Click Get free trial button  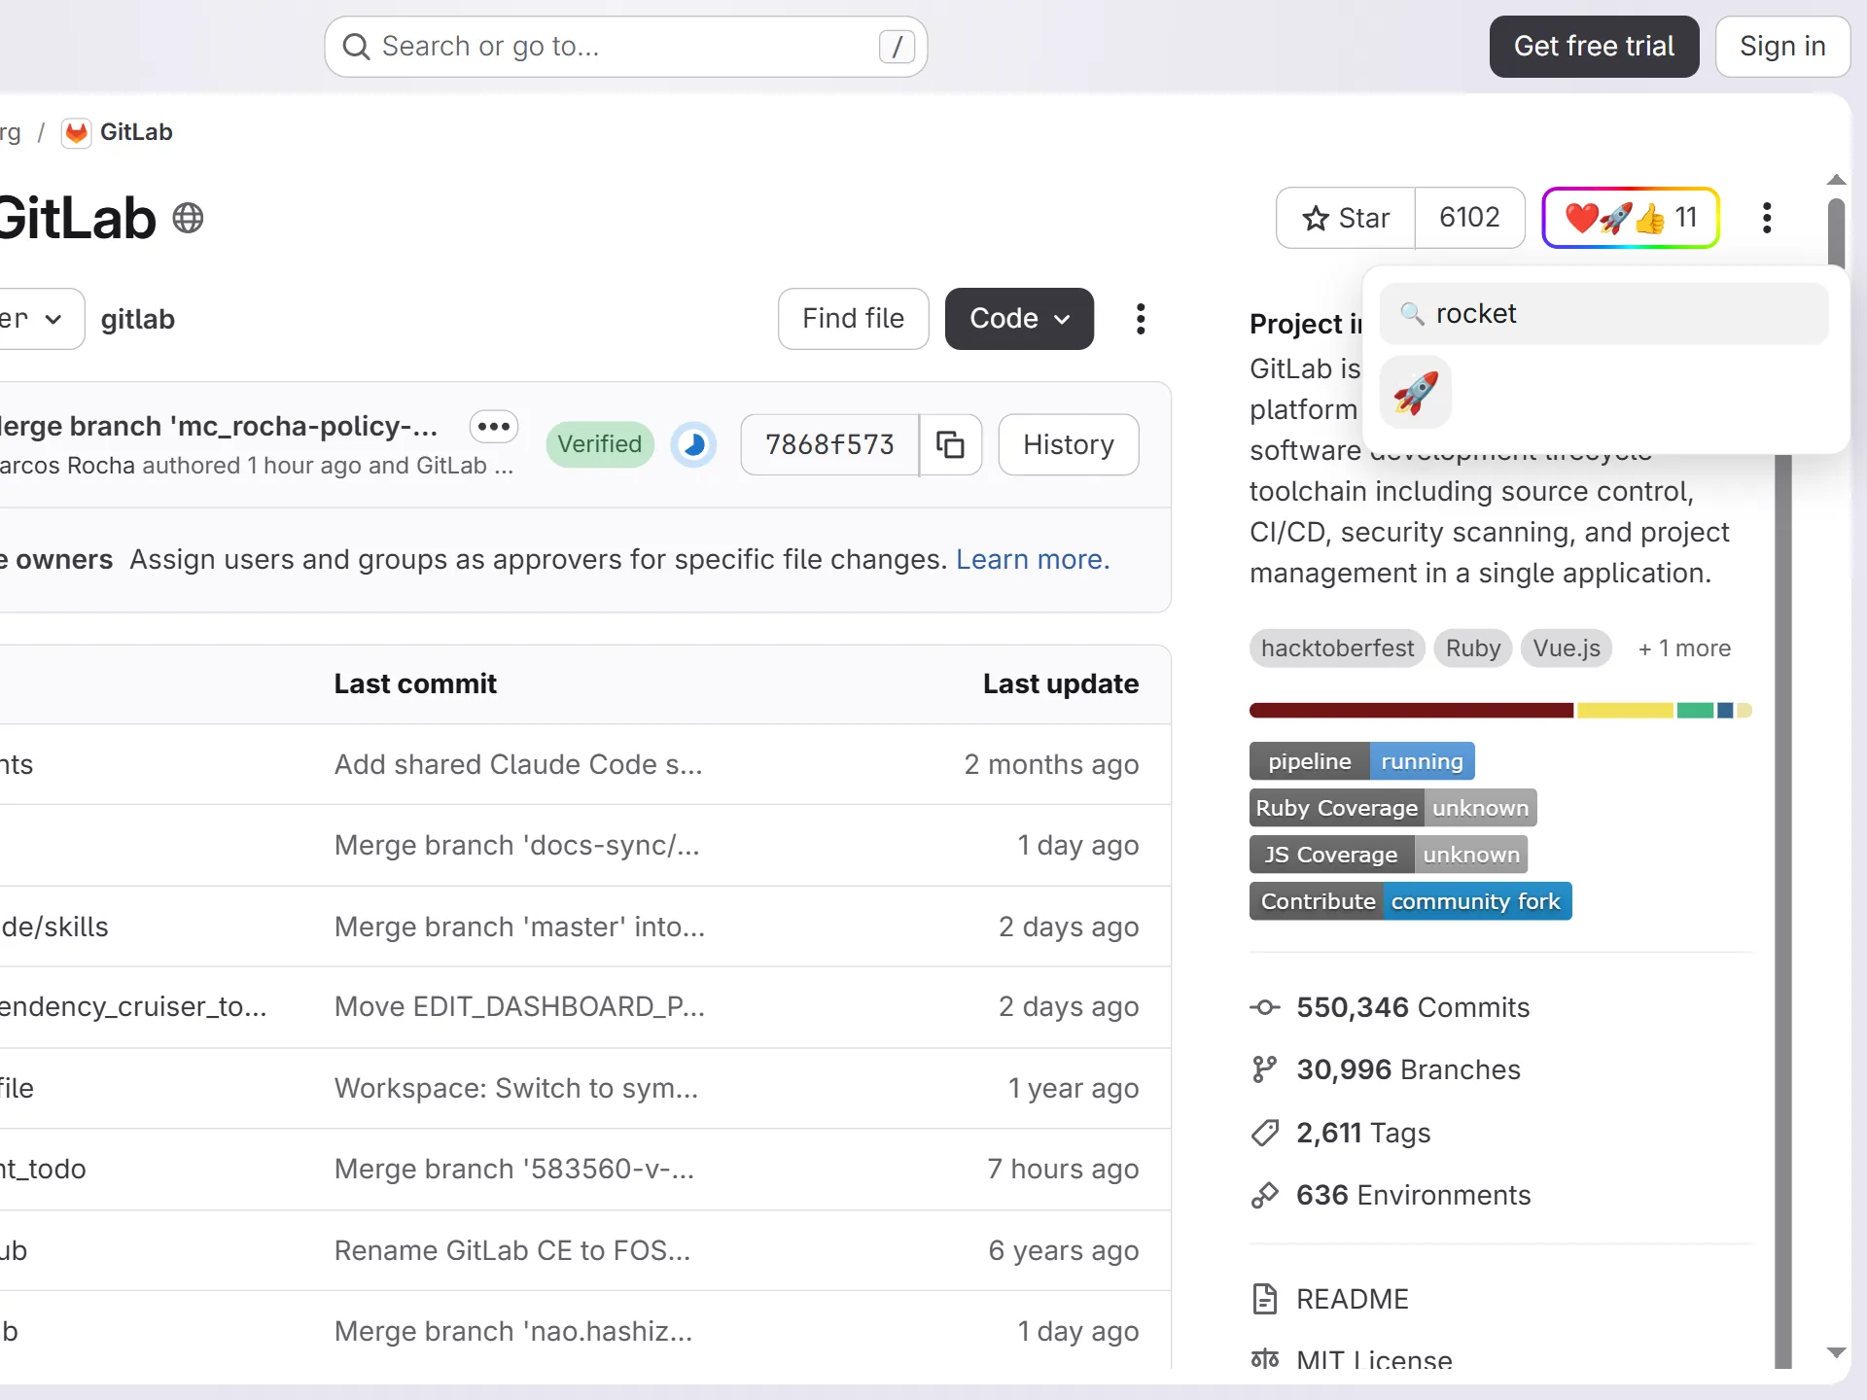pyautogui.click(x=1595, y=47)
